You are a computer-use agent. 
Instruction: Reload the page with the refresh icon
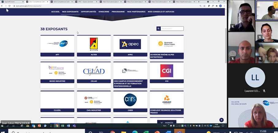click(10, 6)
